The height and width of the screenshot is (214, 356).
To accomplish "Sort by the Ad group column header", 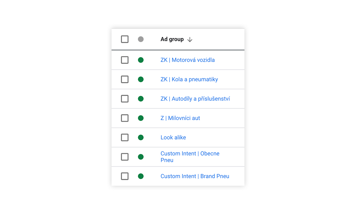I will coord(172,39).
